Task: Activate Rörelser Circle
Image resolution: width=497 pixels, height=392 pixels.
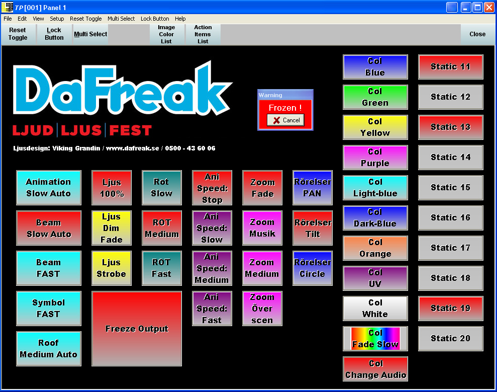Action: [x=313, y=268]
